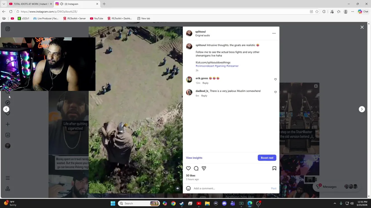This screenshot has width=371, height=208.
Task: Open the Create plus icon in sidebar
Action: [x=8, y=124]
